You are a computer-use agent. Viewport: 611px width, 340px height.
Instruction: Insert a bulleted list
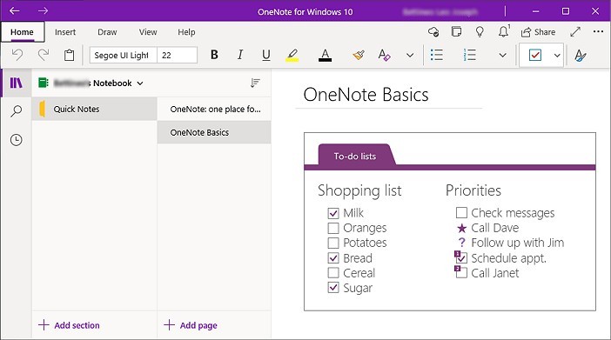tap(436, 55)
